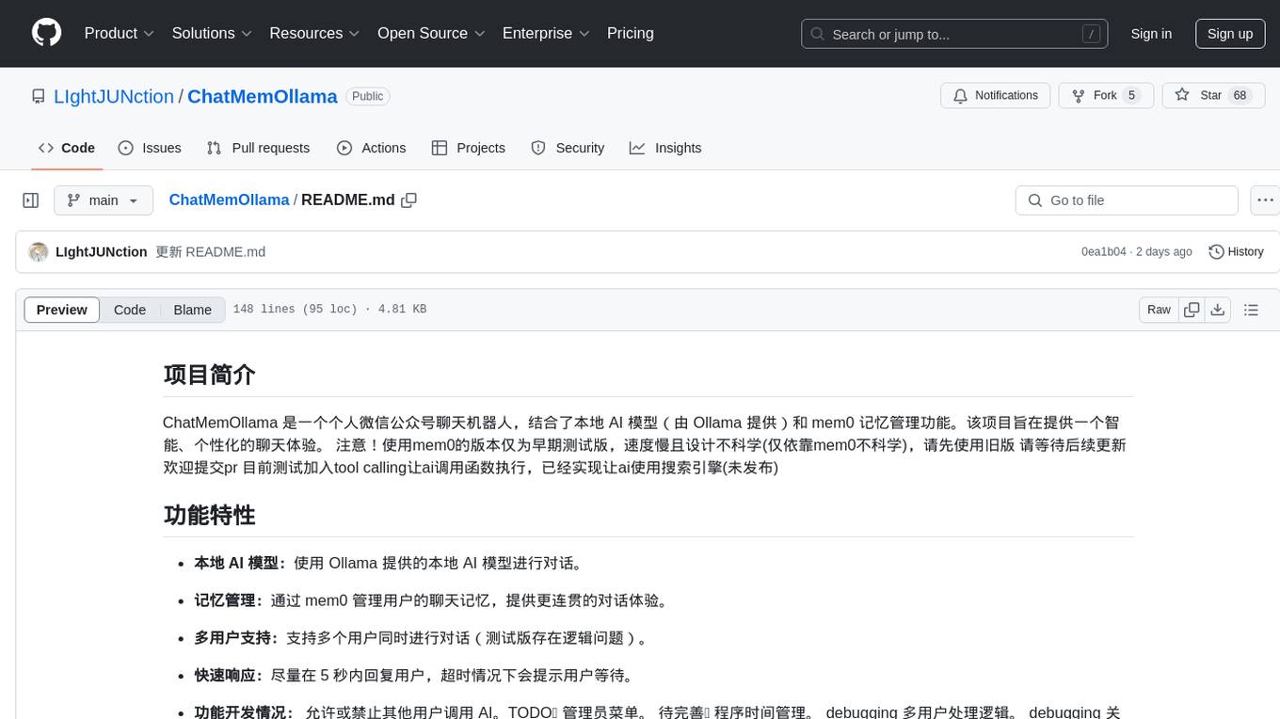Open the Pricing page
Viewport: 1280px width, 719px height.
(x=631, y=33)
